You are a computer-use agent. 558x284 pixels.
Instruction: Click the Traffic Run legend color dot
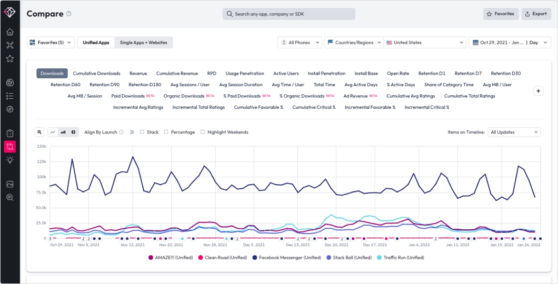pyautogui.click(x=379, y=257)
